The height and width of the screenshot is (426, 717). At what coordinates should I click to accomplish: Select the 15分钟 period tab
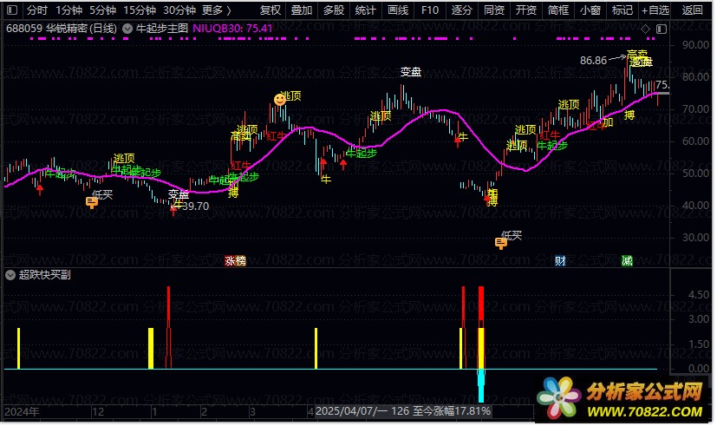140,10
